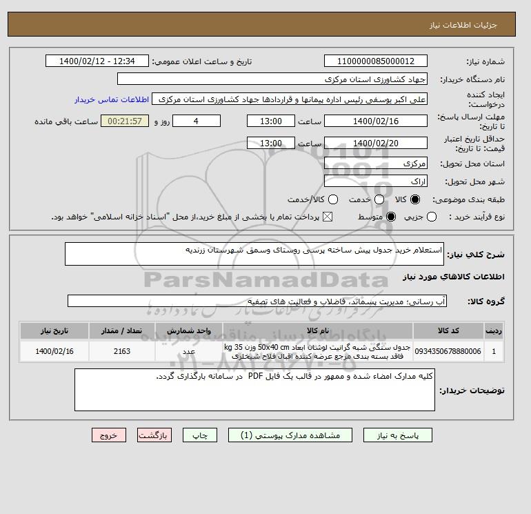Click the buyer notes توضیحات خریدار text area
Viewport: 531px width, 514px height.
coord(254,390)
